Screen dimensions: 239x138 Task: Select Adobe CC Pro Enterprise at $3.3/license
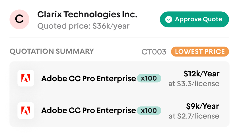tap(88, 78)
